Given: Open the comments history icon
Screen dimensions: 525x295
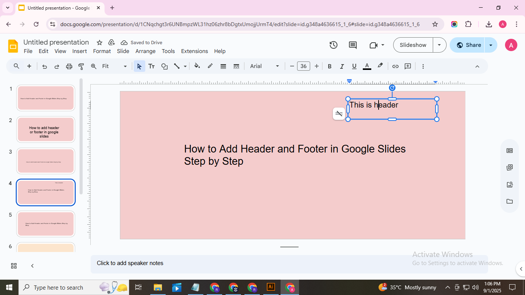Looking at the screenshot, I should click(352, 45).
